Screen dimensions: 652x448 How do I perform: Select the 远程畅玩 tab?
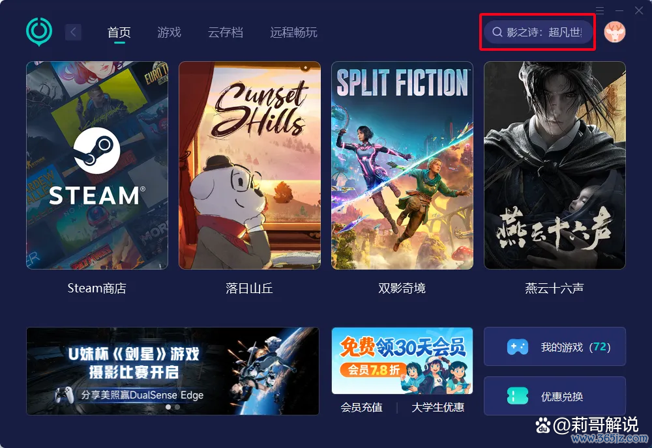tap(293, 32)
